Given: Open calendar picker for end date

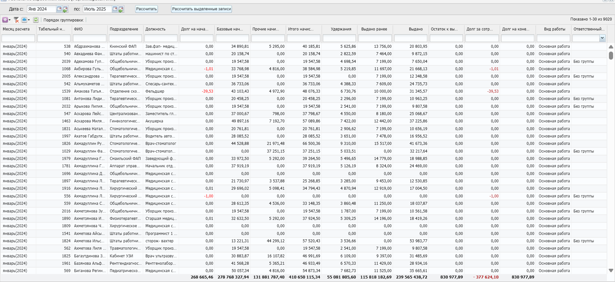Looking at the screenshot, I should [x=115, y=9].
